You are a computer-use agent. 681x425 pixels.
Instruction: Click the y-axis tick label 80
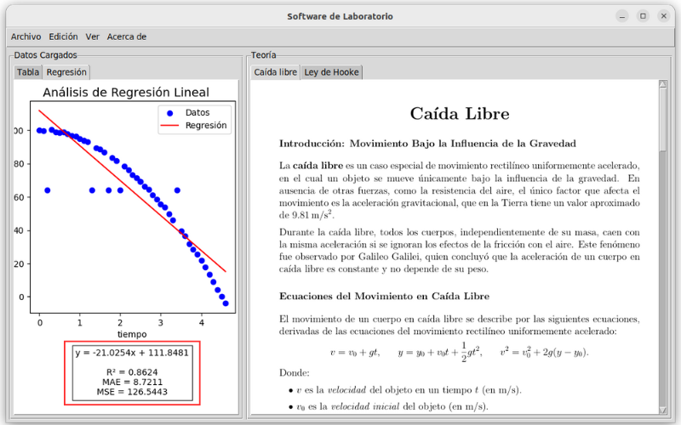tap(19, 164)
